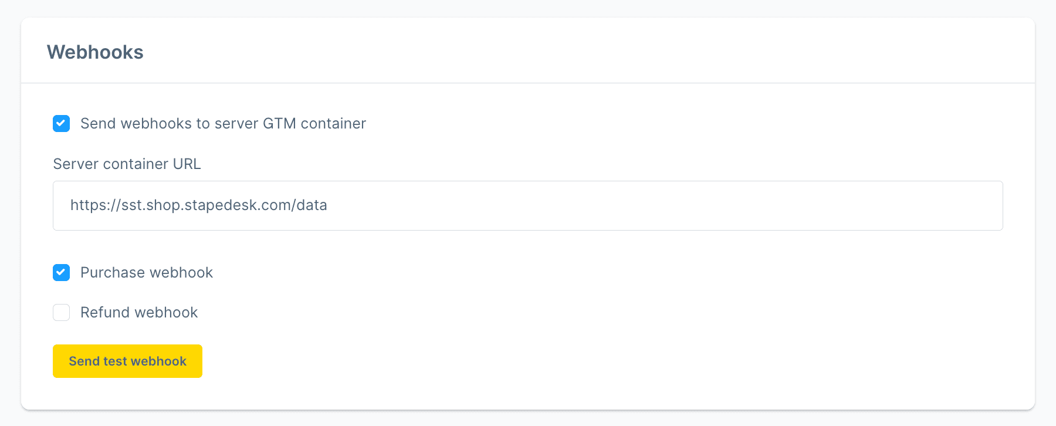Screen dimensions: 1056x426
Task: Deselect the Purchase webhook checkbox
Action: point(61,272)
